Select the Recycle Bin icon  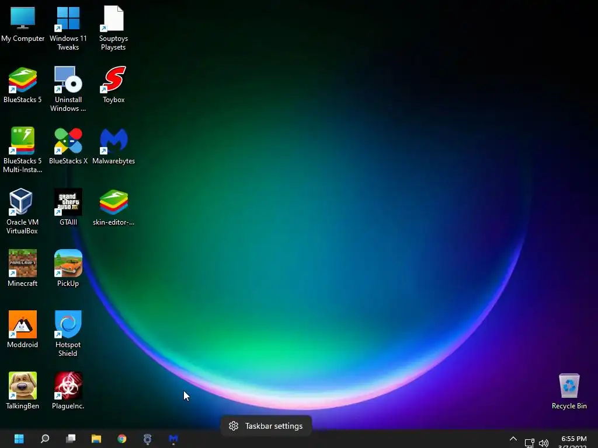[569, 391]
